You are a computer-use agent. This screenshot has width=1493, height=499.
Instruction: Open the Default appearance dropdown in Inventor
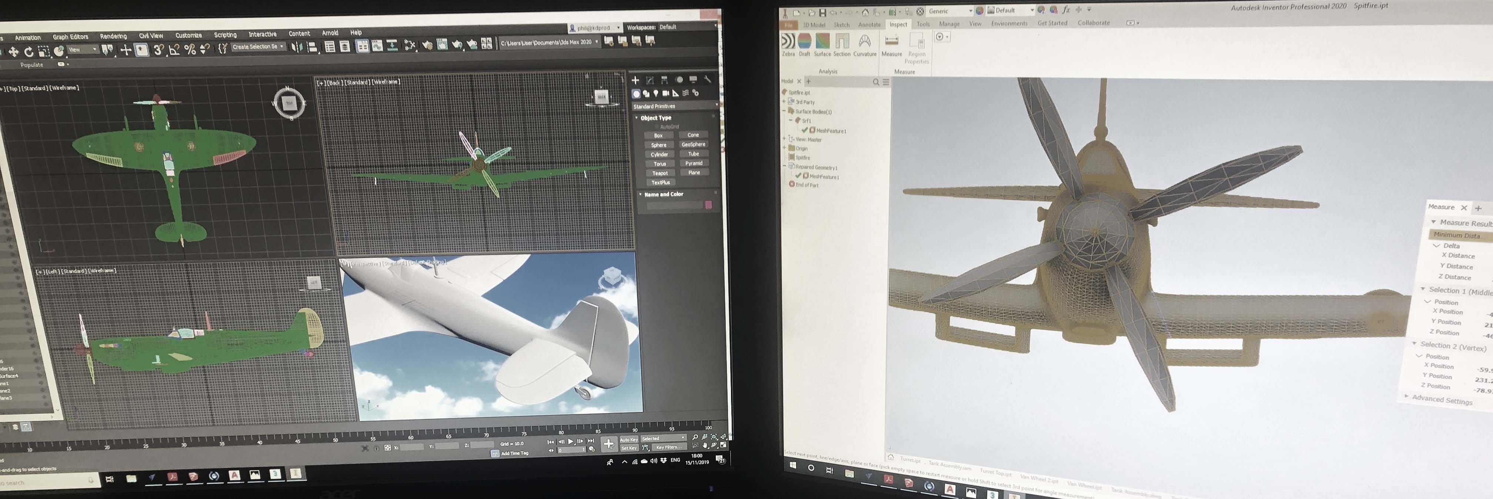[x=1011, y=10]
